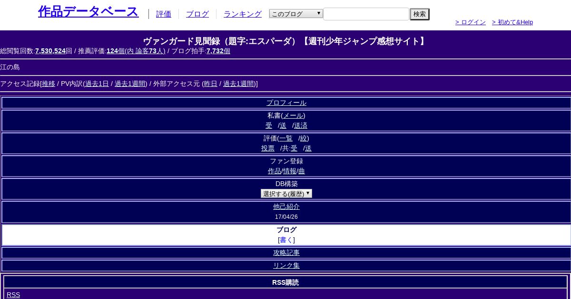Click the 検索 search button
This screenshot has width=571, height=299.
tap(420, 14)
